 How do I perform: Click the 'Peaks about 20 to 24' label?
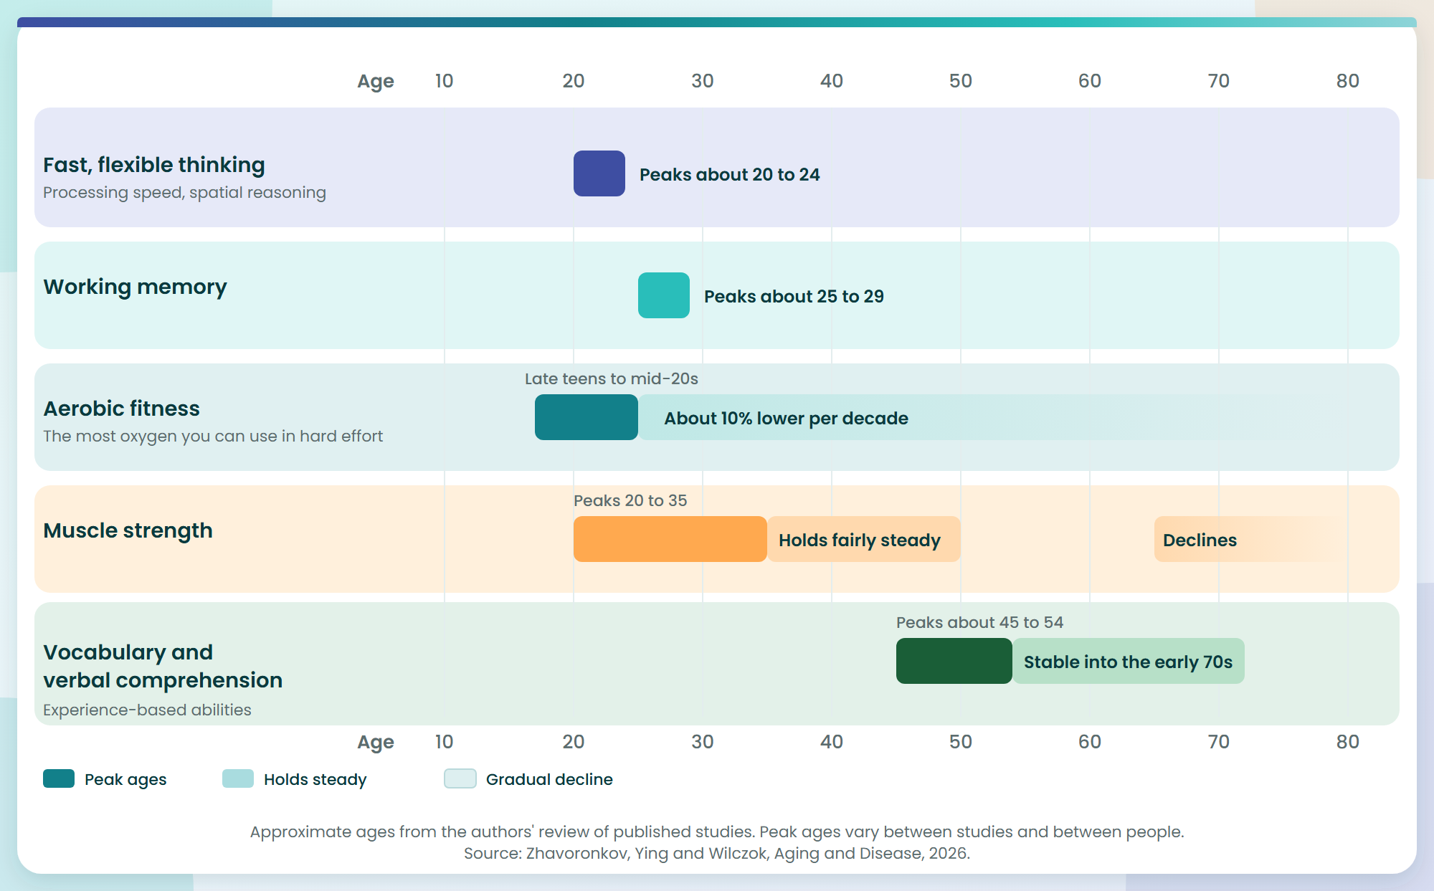point(730,174)
